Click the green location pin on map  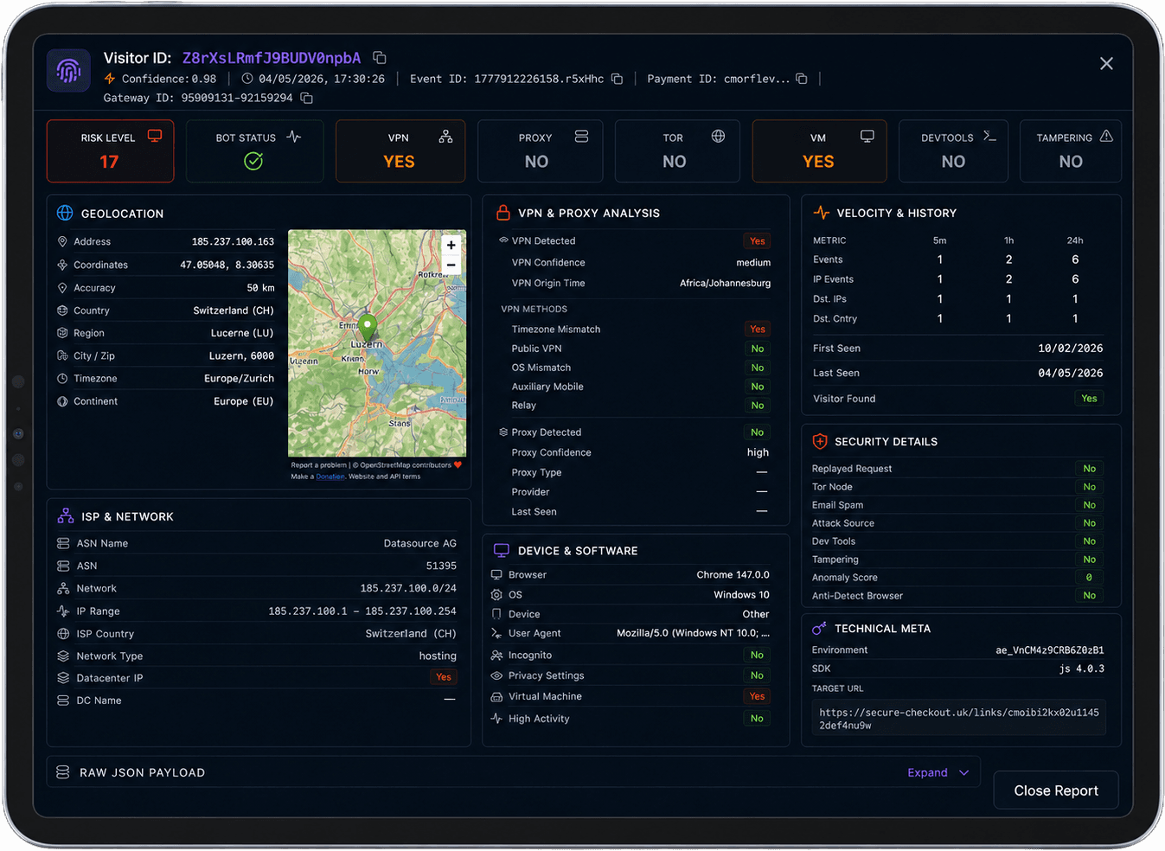pos(368,329)
